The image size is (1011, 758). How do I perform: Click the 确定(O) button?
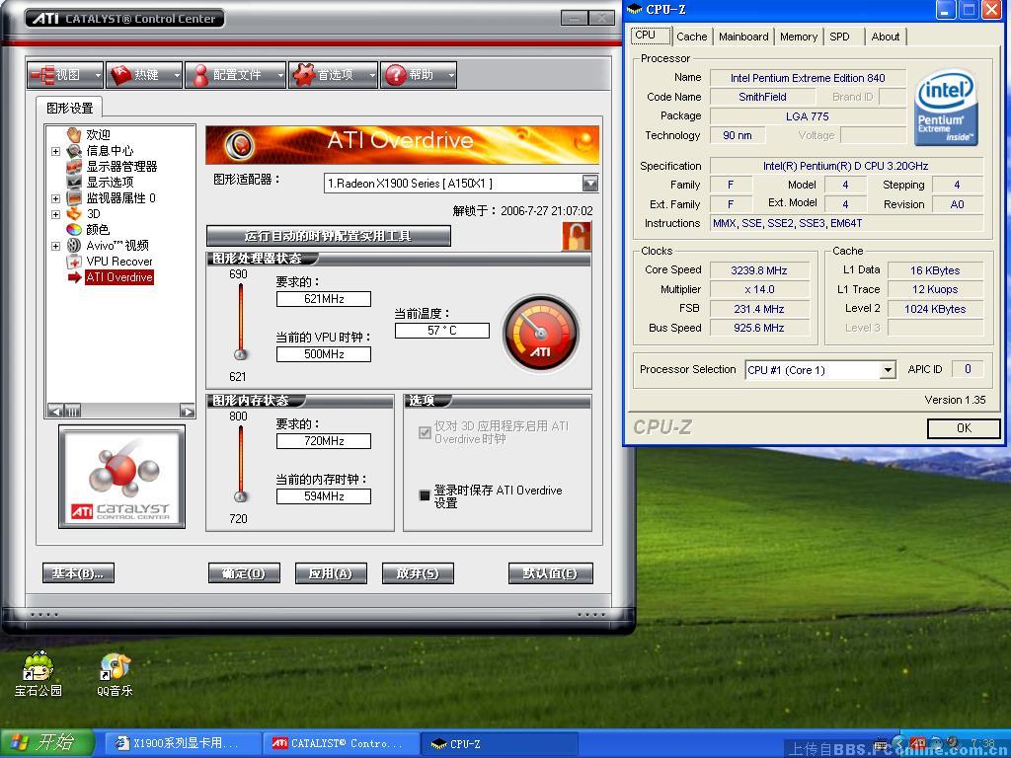click(x=244, y=573)
